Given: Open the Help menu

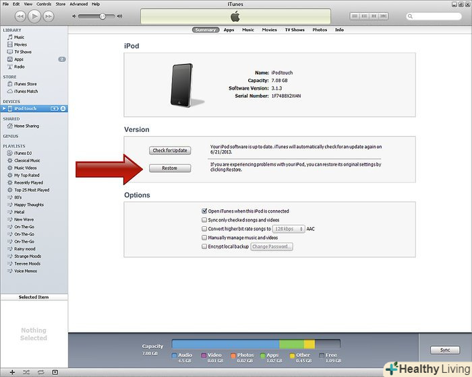Looking at the screenshot, I should pos(96,4).
